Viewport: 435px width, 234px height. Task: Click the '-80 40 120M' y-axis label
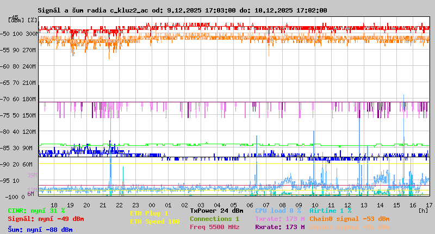pos(18,132)
